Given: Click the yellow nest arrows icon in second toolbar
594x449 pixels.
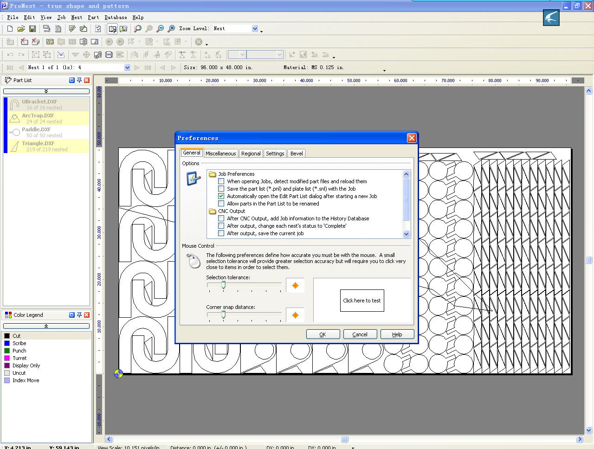Looking at the screenshot, I should tap(50, 42).
